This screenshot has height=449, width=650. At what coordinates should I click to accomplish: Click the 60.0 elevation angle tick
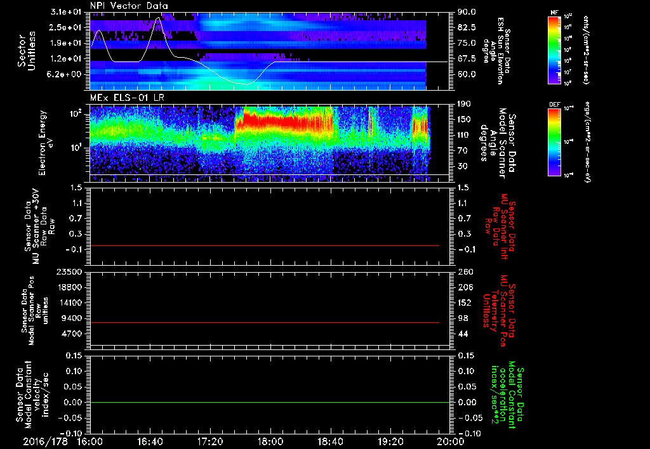point(467,74)
